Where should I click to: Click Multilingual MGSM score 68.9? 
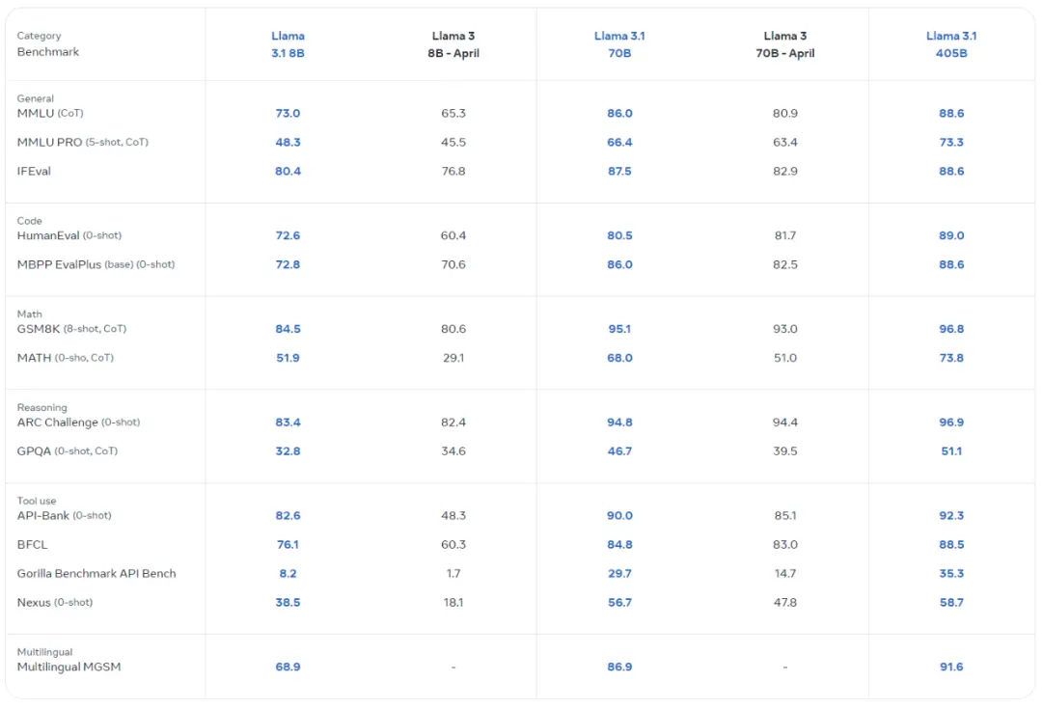coord(288,667)
